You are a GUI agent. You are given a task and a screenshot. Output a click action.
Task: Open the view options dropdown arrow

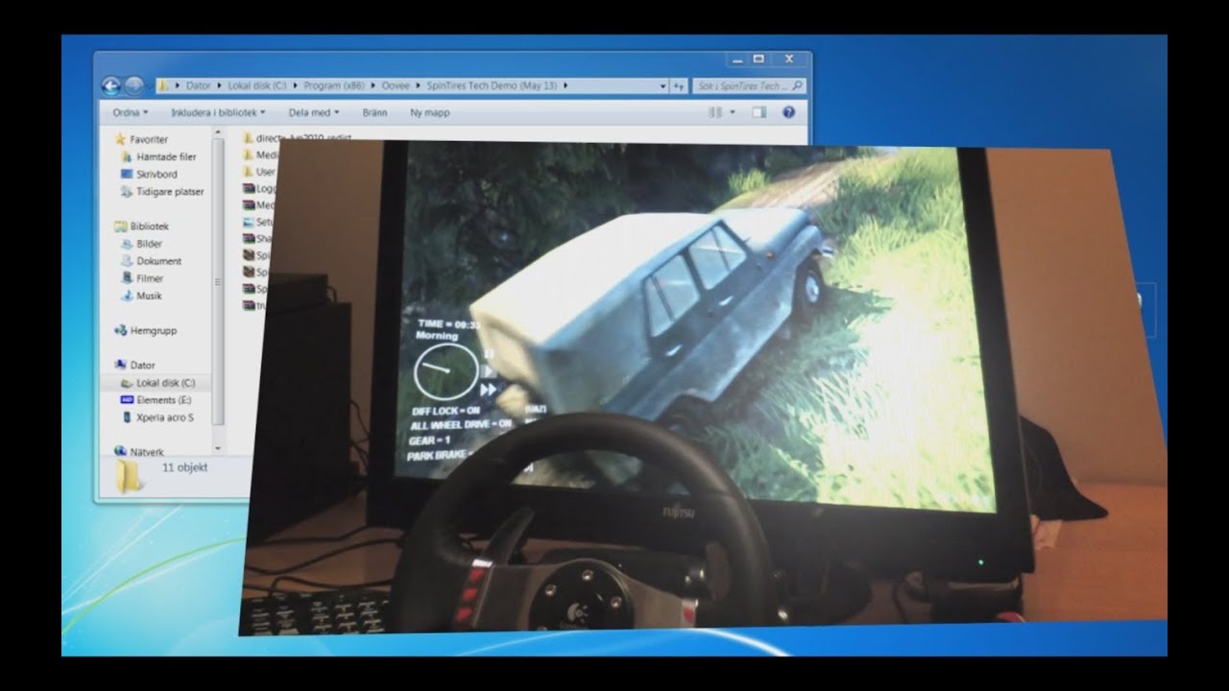pos(733,112)
